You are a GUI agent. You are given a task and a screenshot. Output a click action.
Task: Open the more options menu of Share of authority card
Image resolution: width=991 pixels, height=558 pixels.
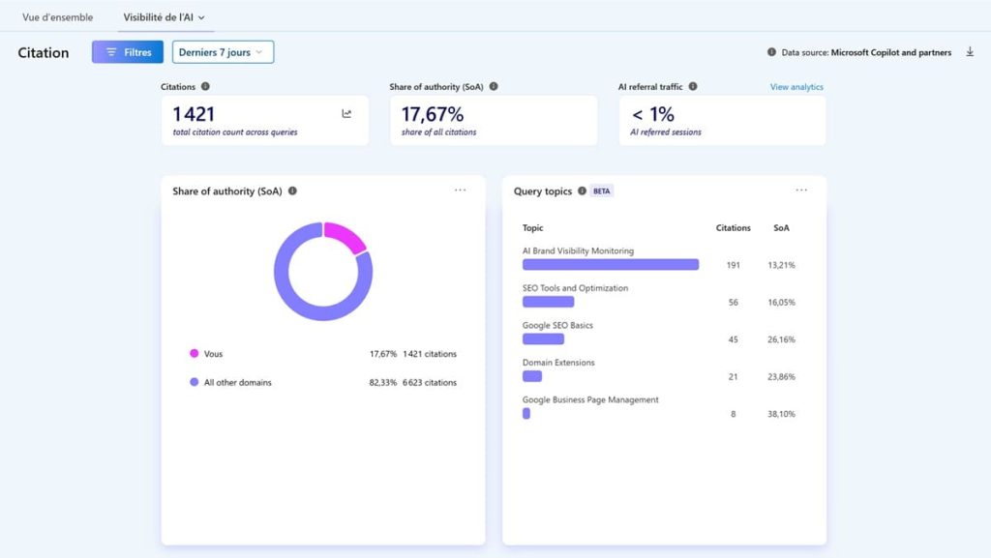point(460,190)
